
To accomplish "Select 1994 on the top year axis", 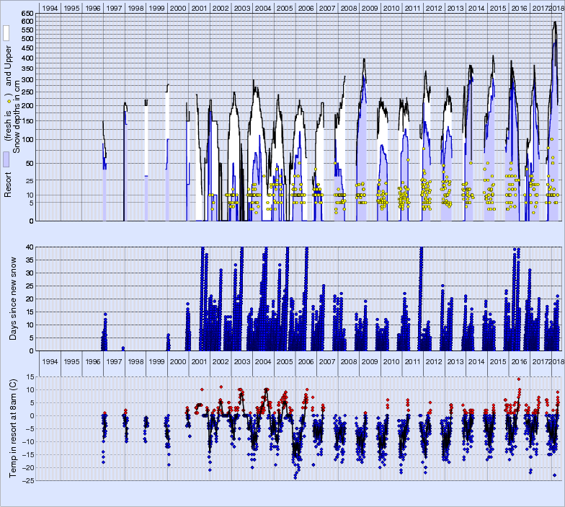I will pyautogui.click(x=50, y=7).
